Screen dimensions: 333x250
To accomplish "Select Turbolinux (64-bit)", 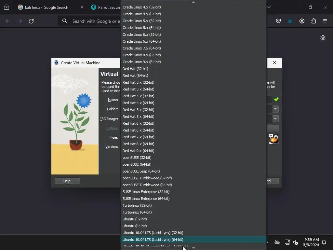I will click(x=193, y=212).
